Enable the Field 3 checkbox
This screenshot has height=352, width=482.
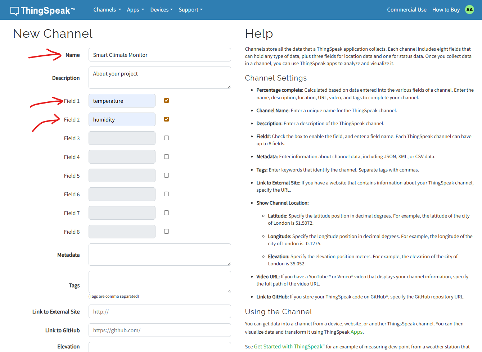click(x=166, y=138)
